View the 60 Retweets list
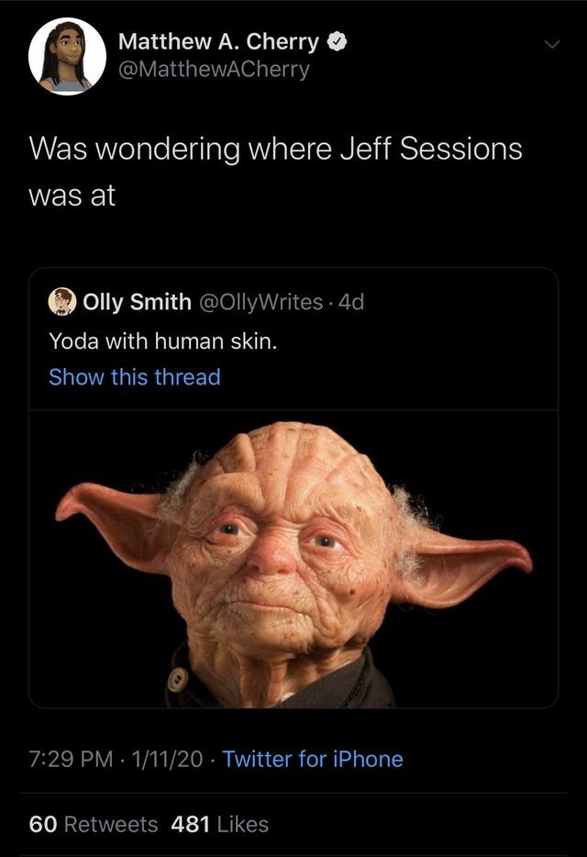Image resolution: width=587 pixels, height=857 pixels. click(x=94, y=824)
